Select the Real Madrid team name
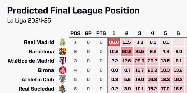 coord(39,42)
